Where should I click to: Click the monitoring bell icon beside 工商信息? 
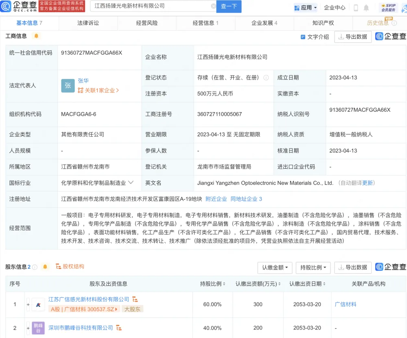click(36, 36)
